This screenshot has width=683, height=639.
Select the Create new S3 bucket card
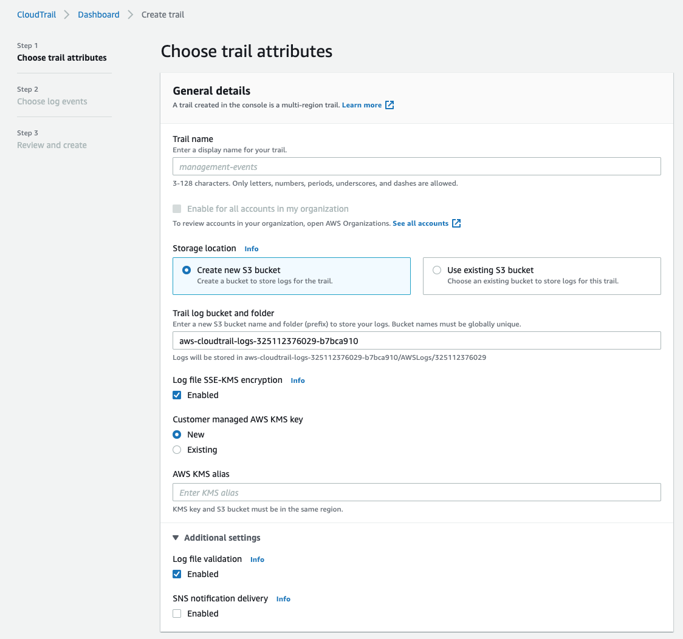coord(186,270)
